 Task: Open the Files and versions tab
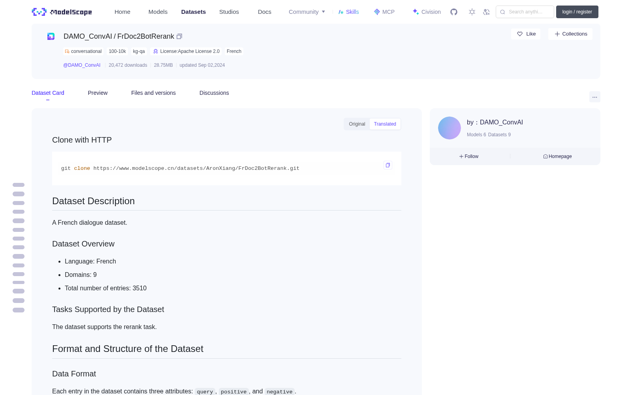coord(153,93)
